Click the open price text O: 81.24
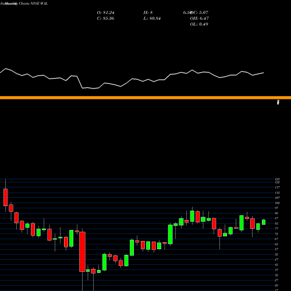291x291 pixels. pyautogui.click(x=105, y=13)
